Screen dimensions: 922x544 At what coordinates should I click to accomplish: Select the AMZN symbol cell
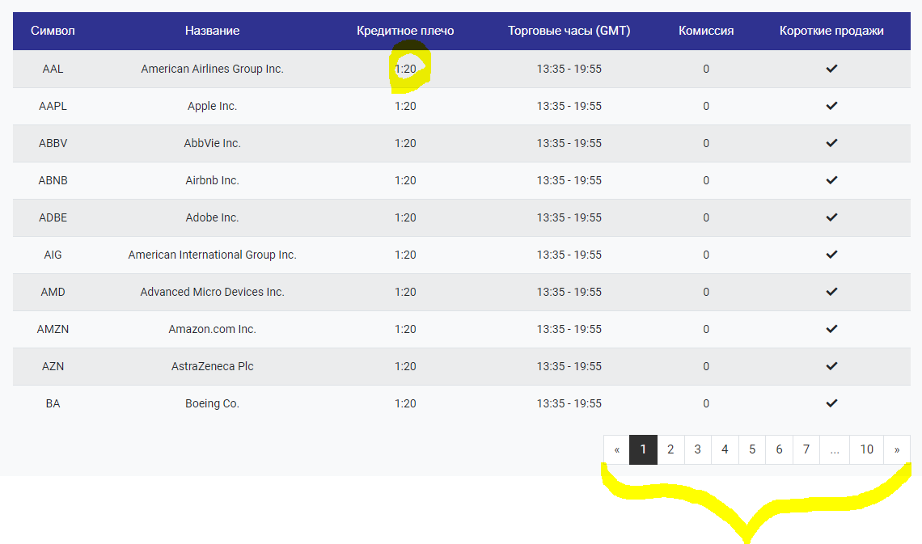(53, 329)
